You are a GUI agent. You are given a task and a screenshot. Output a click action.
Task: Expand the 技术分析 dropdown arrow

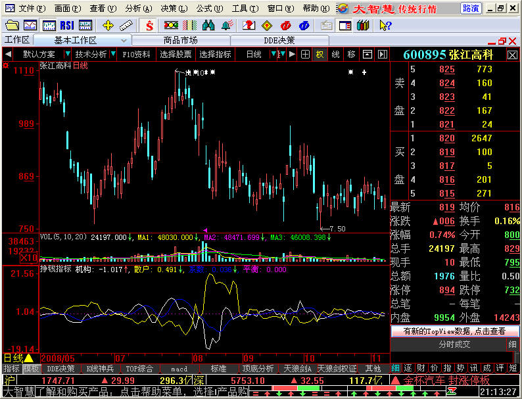[x=113, y=54]
